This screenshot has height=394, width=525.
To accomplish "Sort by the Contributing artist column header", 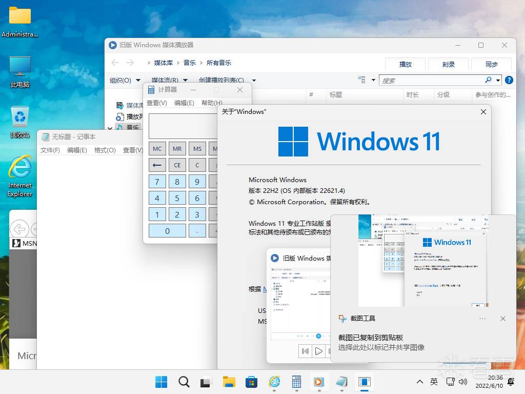I will (493, 95).
